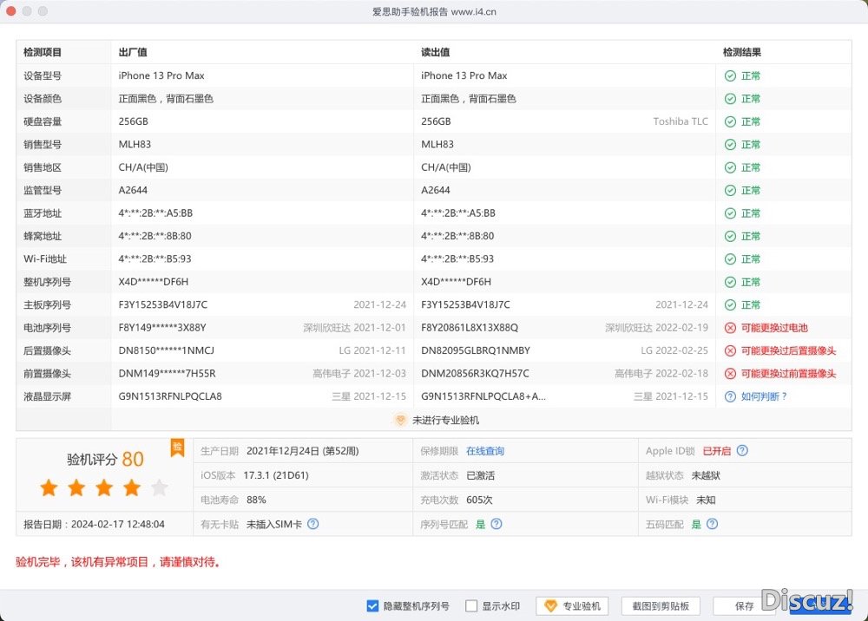Click the 读出值 column header

pos(435,53)
